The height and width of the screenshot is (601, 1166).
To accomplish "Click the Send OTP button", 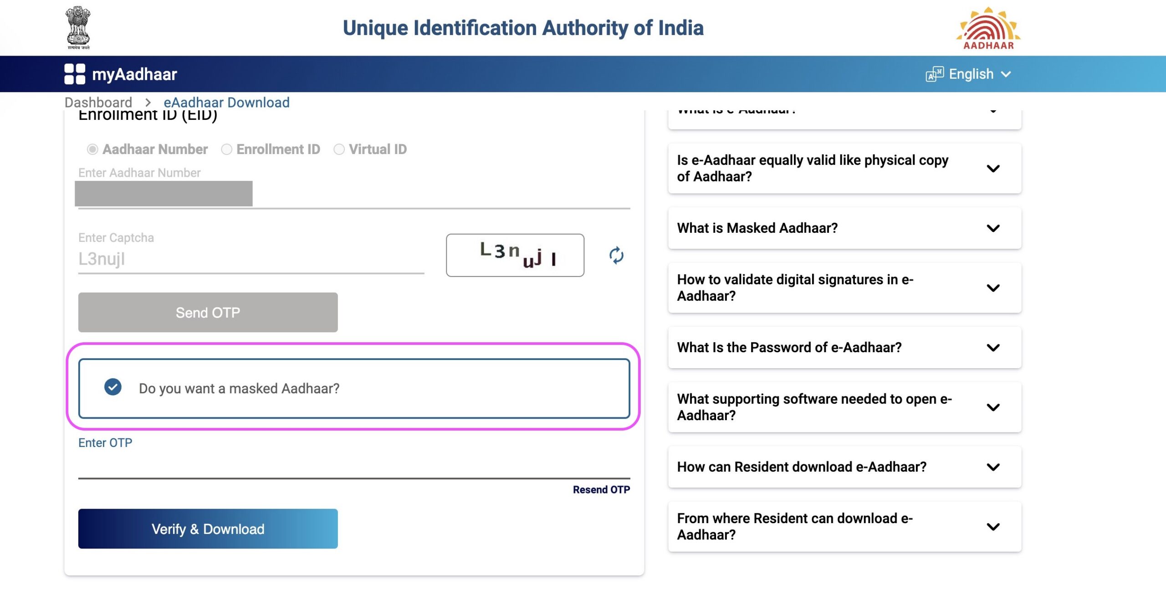I will 207,312.
